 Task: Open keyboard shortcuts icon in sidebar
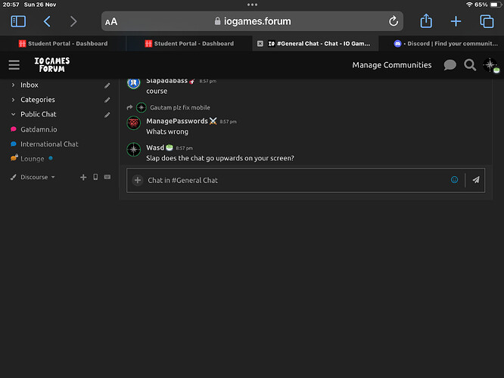107,177
